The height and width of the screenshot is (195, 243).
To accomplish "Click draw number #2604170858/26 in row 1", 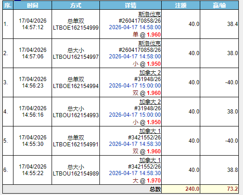I will coord(140,21).
